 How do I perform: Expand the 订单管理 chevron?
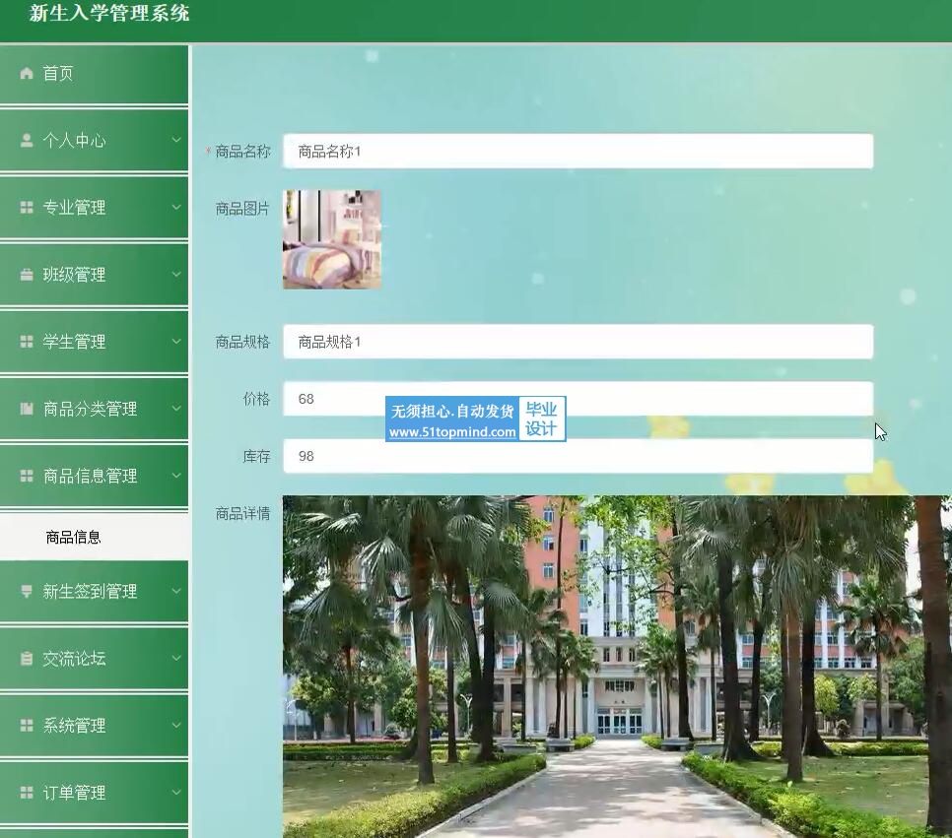click(176, 793)
